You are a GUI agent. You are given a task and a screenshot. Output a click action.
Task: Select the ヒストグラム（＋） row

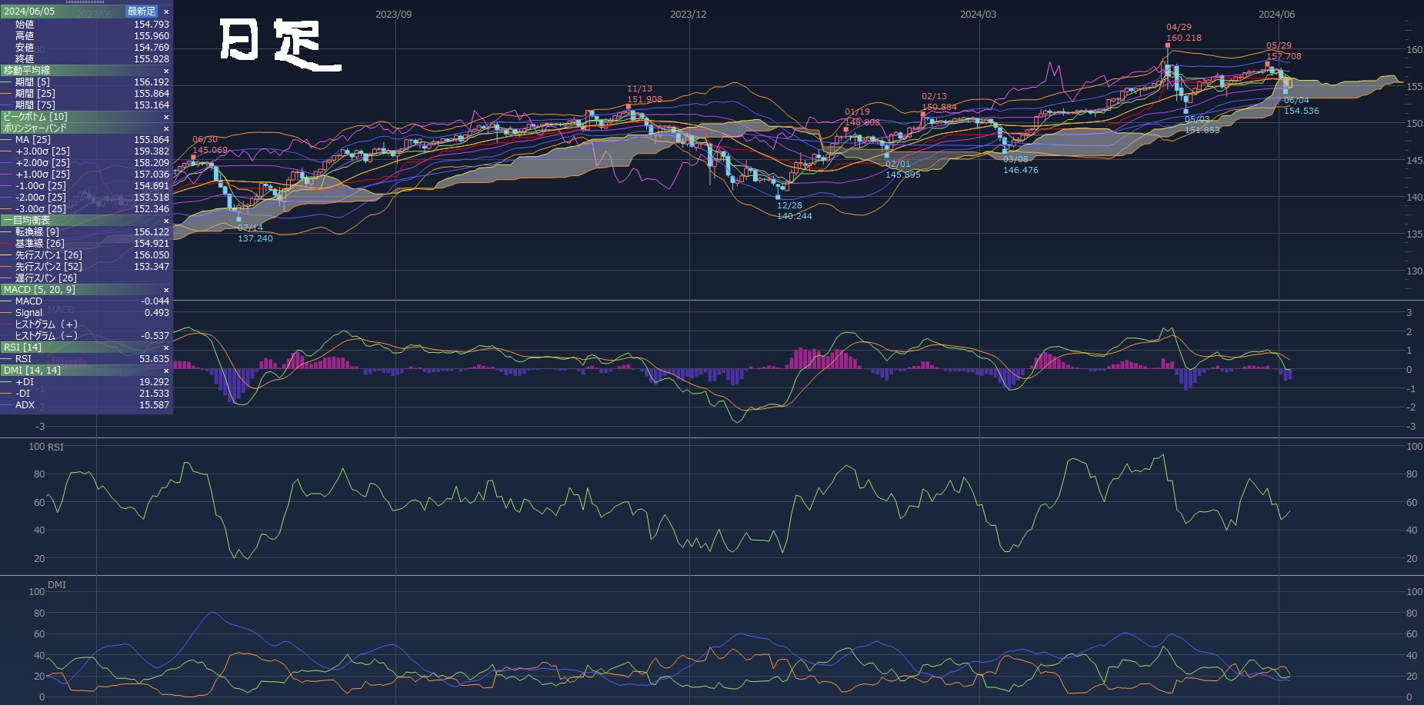pos(86,324)
